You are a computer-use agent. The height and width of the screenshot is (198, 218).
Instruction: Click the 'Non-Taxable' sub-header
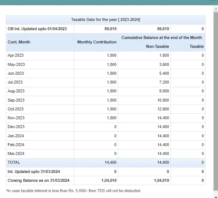click(x=158, y=46)
